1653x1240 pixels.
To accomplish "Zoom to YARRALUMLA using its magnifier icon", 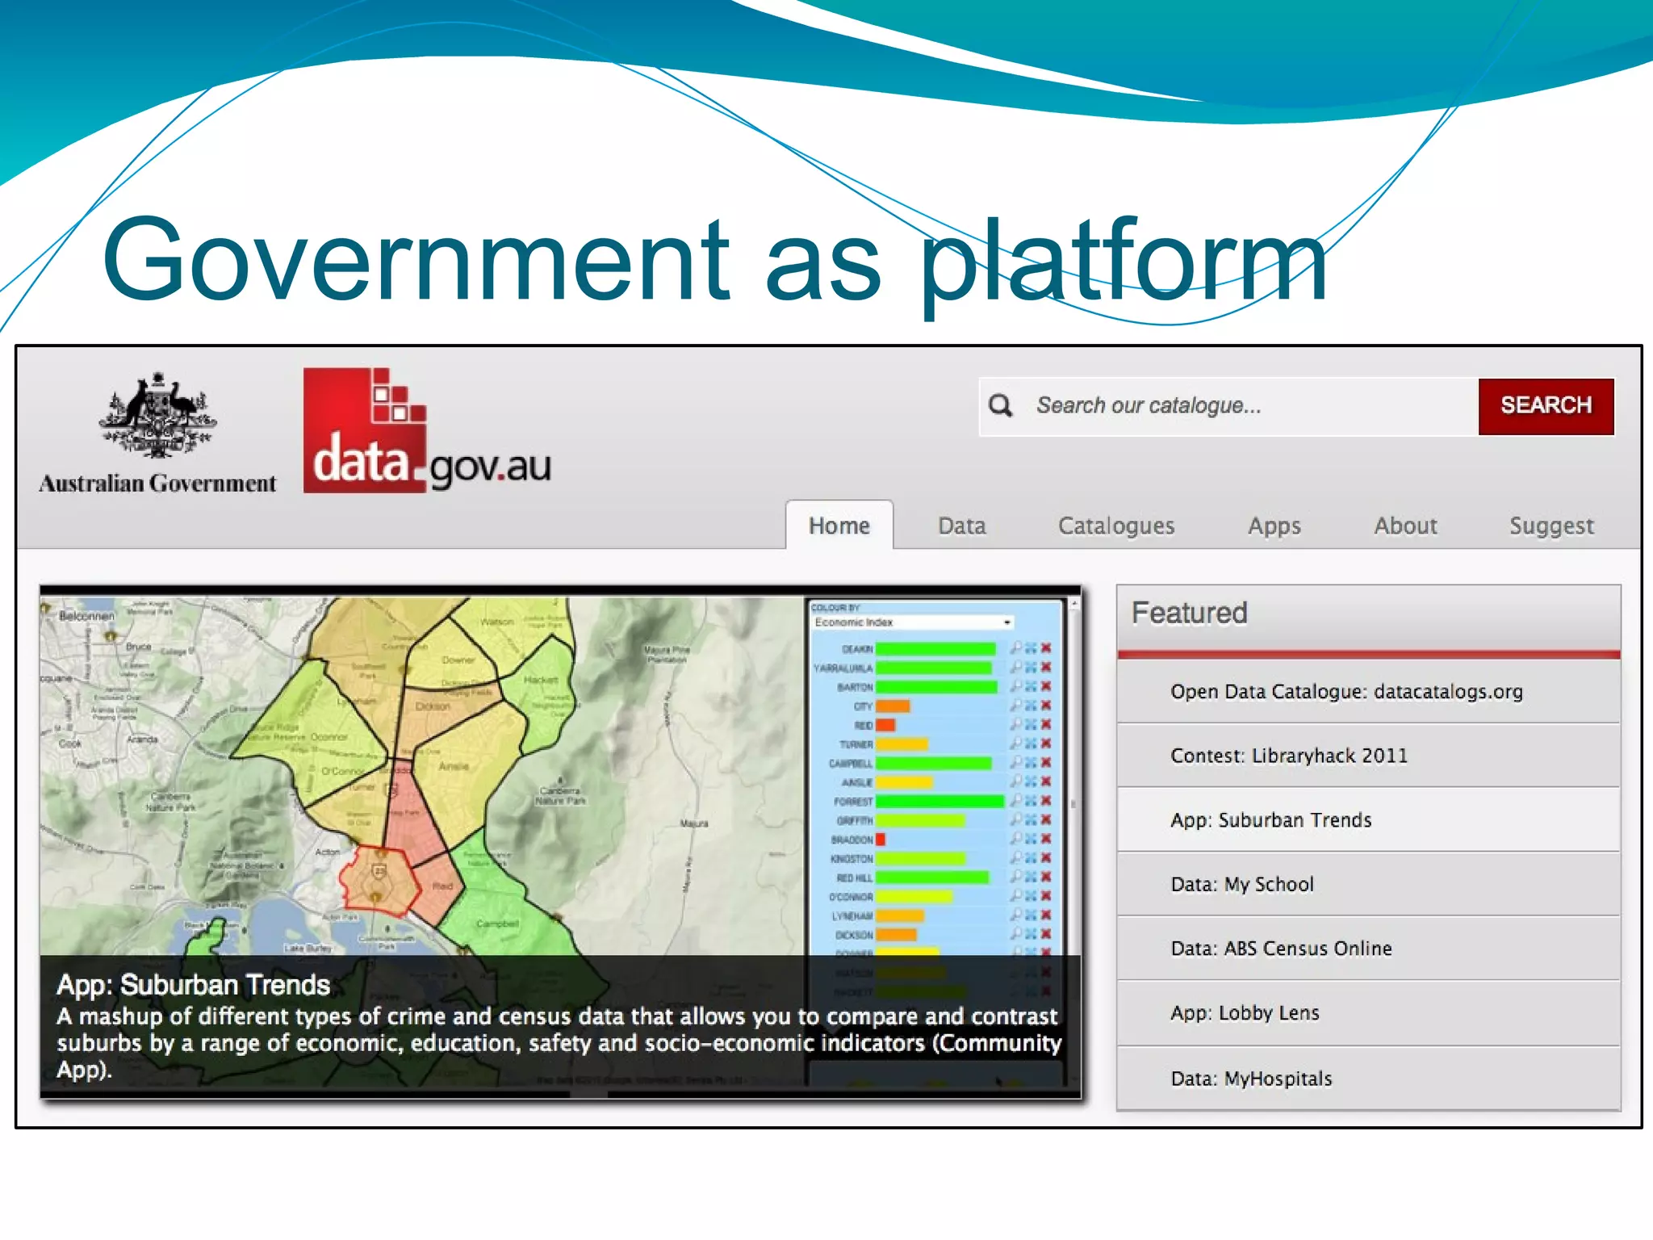I will (1016, 667).
